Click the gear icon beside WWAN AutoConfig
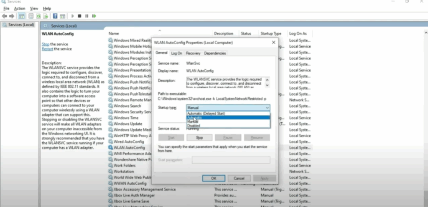Image resolution: width=428 pixels, height=207 pixels. pos(110,183)
